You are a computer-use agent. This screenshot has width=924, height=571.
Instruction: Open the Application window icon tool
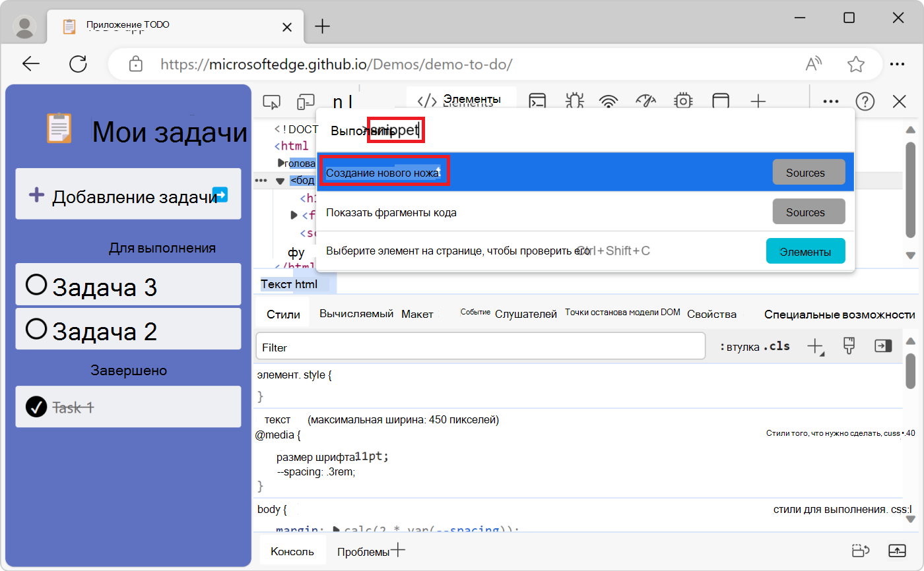pyautogui.click(x=721, y=102)
